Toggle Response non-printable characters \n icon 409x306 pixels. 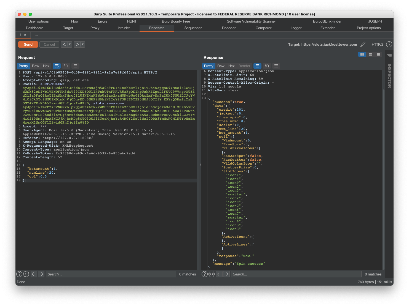(x=267, y=66)
